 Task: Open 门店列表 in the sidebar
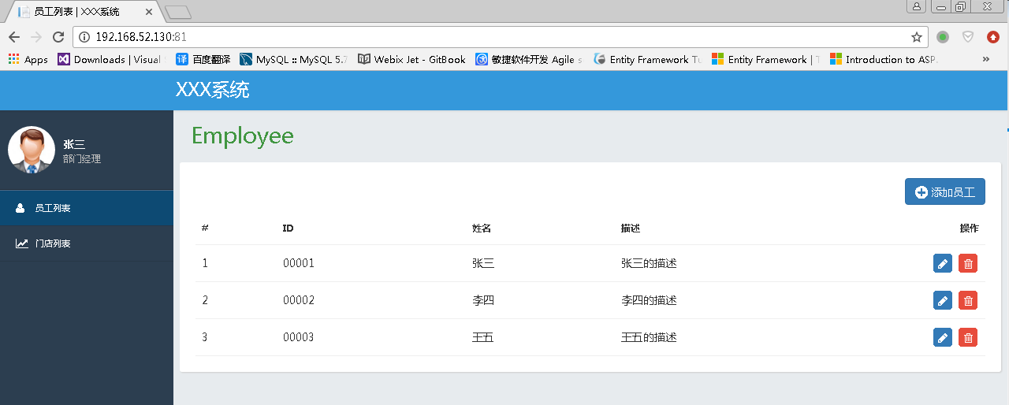[87, 243]
